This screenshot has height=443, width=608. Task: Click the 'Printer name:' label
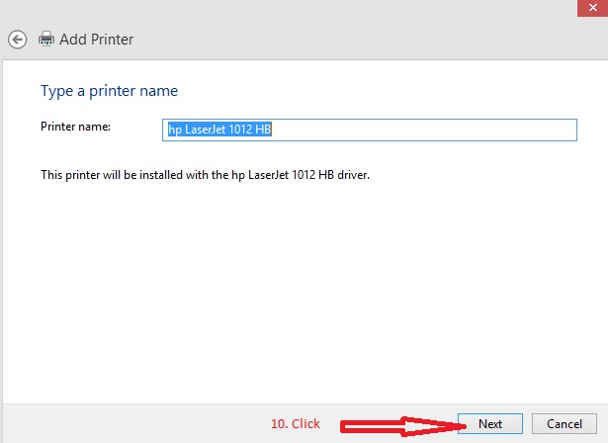75,127
